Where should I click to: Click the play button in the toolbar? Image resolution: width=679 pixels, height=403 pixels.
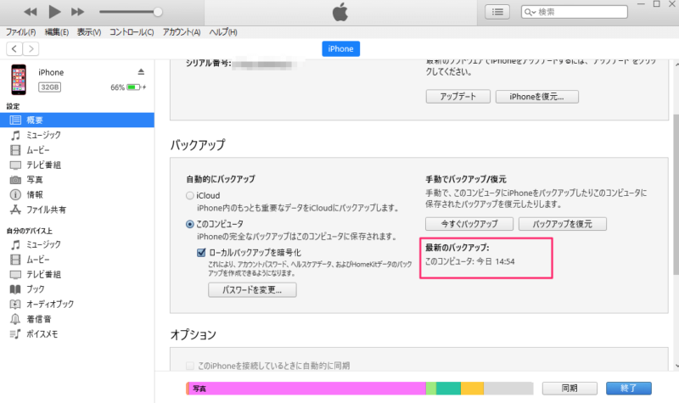pos(55,12)
